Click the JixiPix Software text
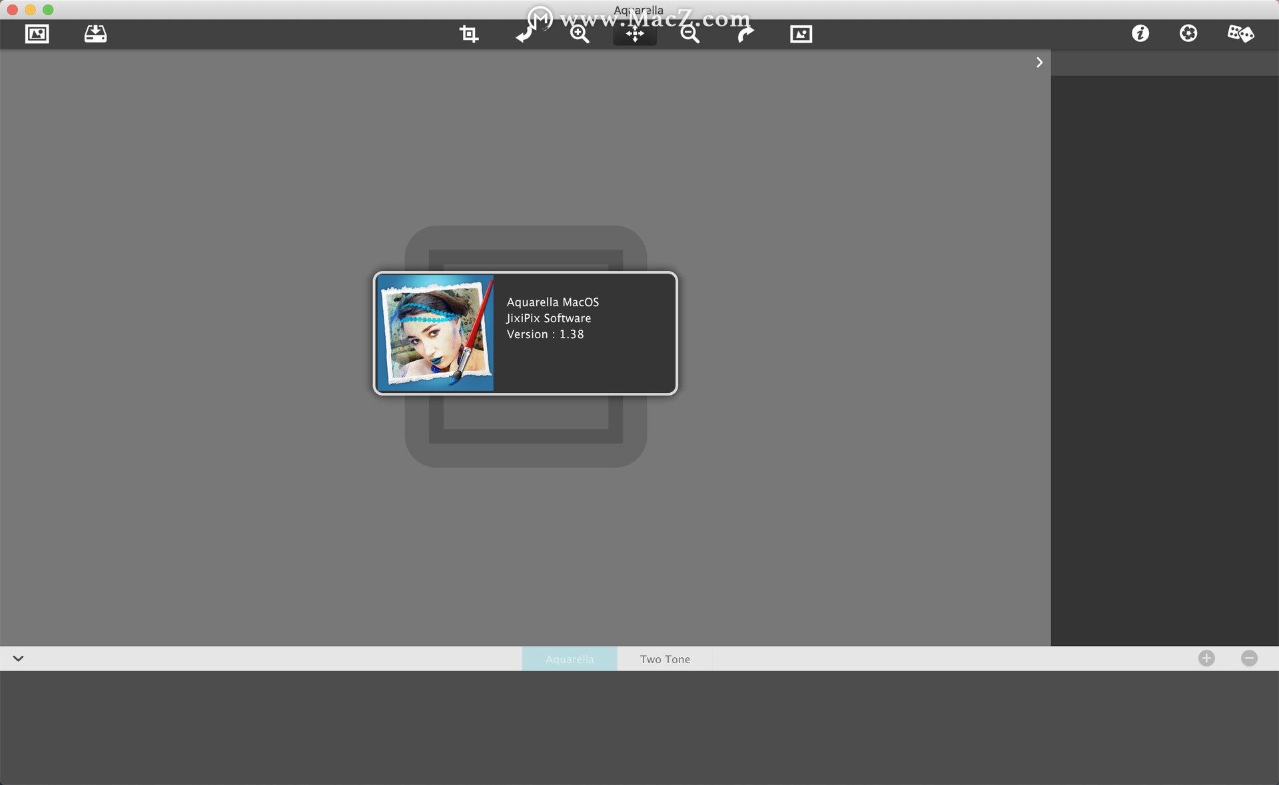Viewport: 1279px width, 785px height. click(x=548, y=318)
